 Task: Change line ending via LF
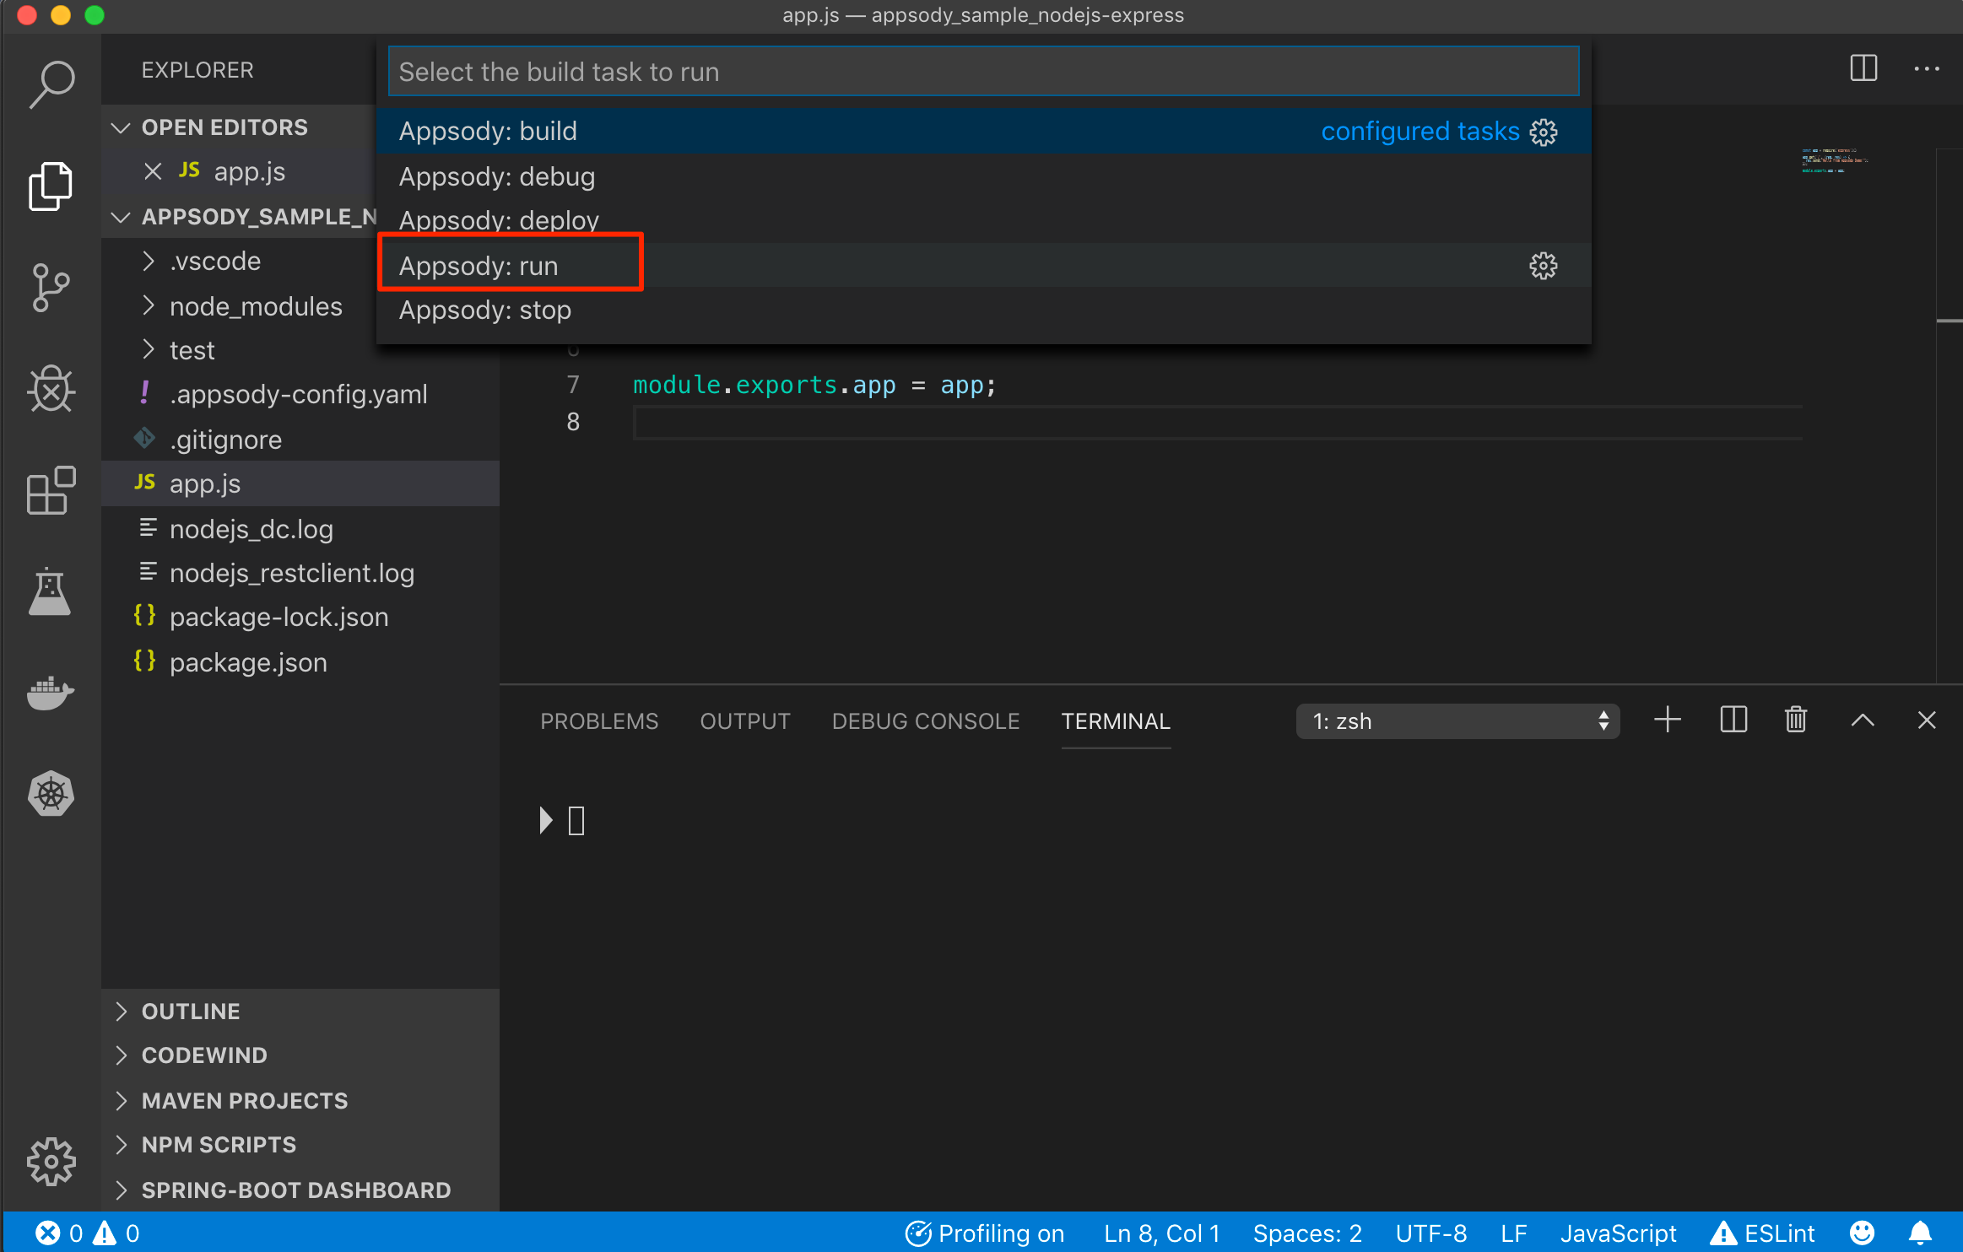click(x=1514, y=1233)
